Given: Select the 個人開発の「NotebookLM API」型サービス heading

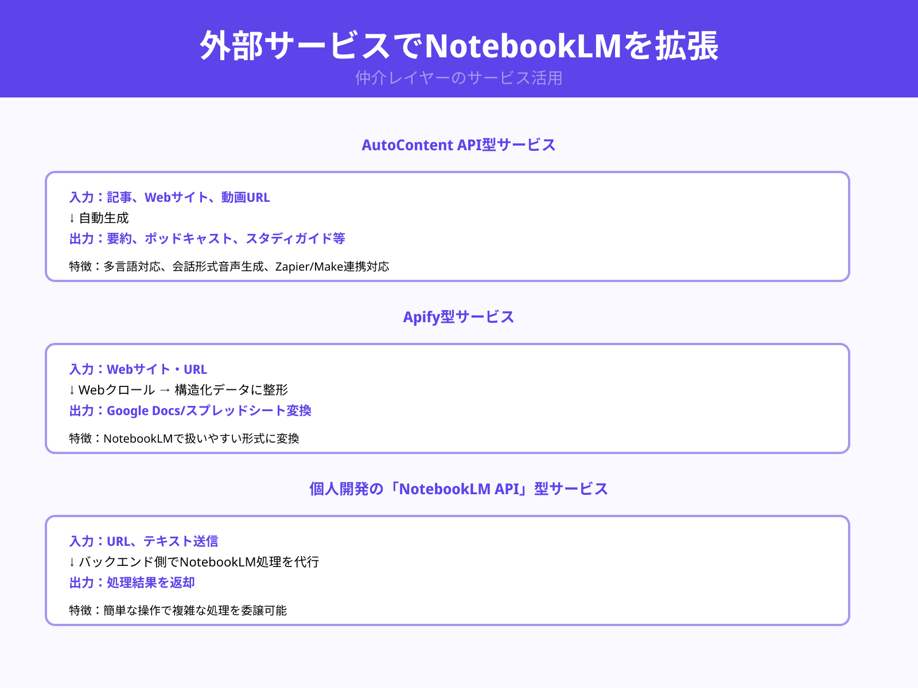Looking at the screenshot, I should (x=459, y=489).
